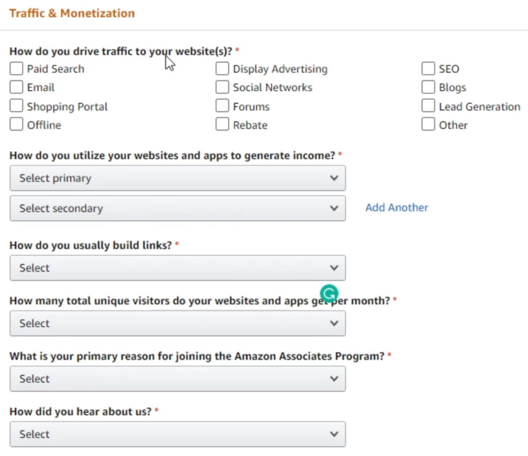Image resolution: width=528 pixels, height=456 pixels.
Task: Mark the Forums checkbox
Action: coord(222,107)
